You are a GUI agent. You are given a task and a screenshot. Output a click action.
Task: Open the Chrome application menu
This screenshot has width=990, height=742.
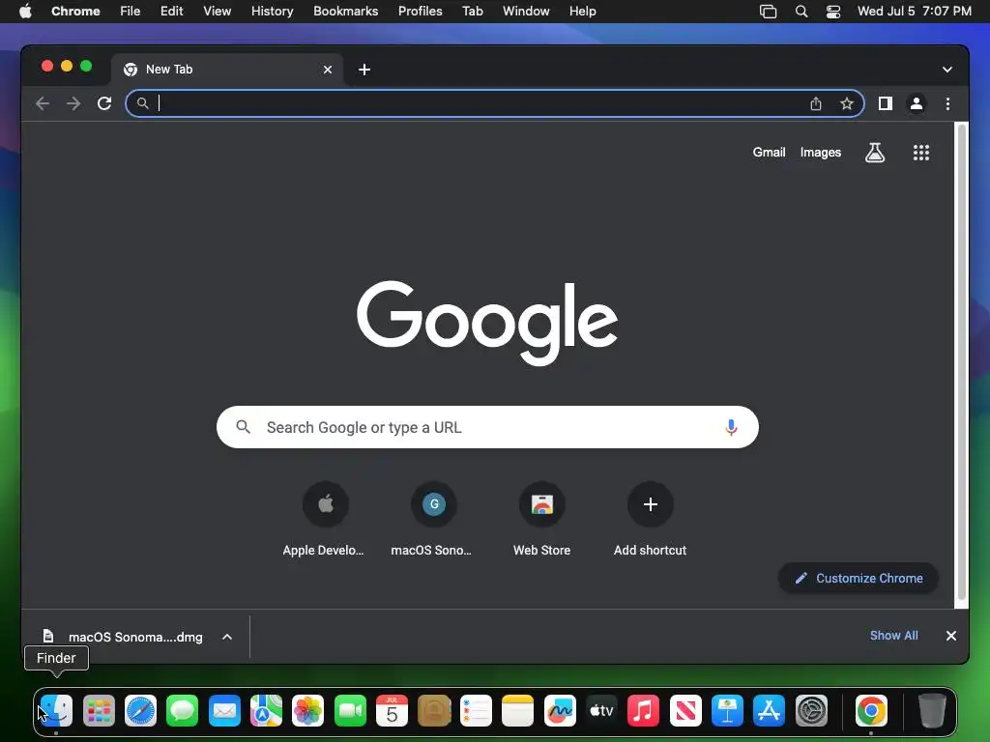[75, 11]
